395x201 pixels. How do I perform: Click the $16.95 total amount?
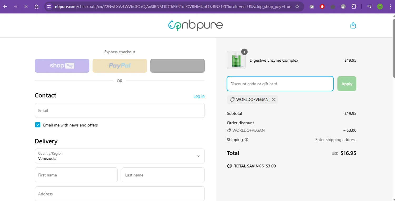pyautogui.click(x=348, y=153)
